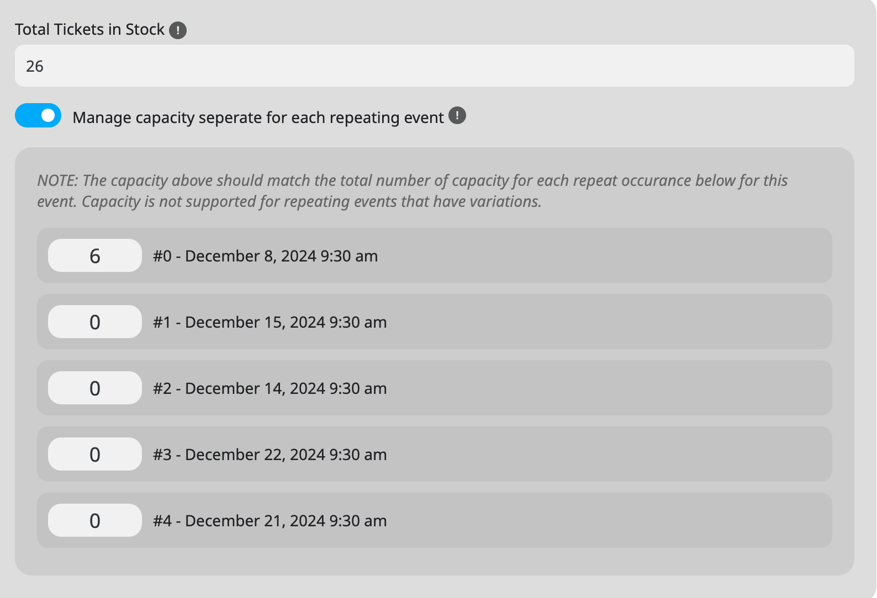Image resolution: width=877 pixels, height=598 pixels.
Task: Select capacity box for December 8 occurrence
Action: (95, 255)
